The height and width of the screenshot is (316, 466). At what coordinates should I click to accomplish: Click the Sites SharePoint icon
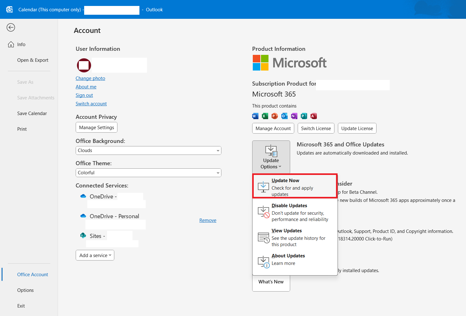pos(83,235)
